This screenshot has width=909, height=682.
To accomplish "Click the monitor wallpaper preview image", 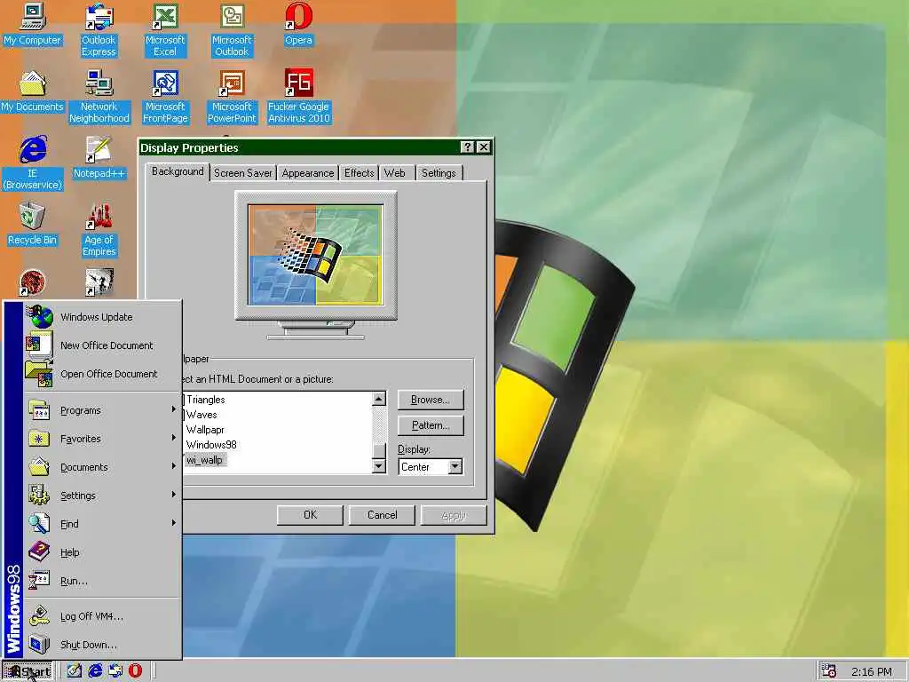I will click(x=316, y=255).
